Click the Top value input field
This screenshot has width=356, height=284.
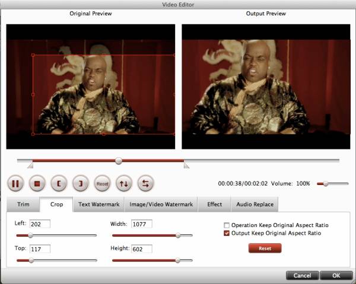click(40, 249)
